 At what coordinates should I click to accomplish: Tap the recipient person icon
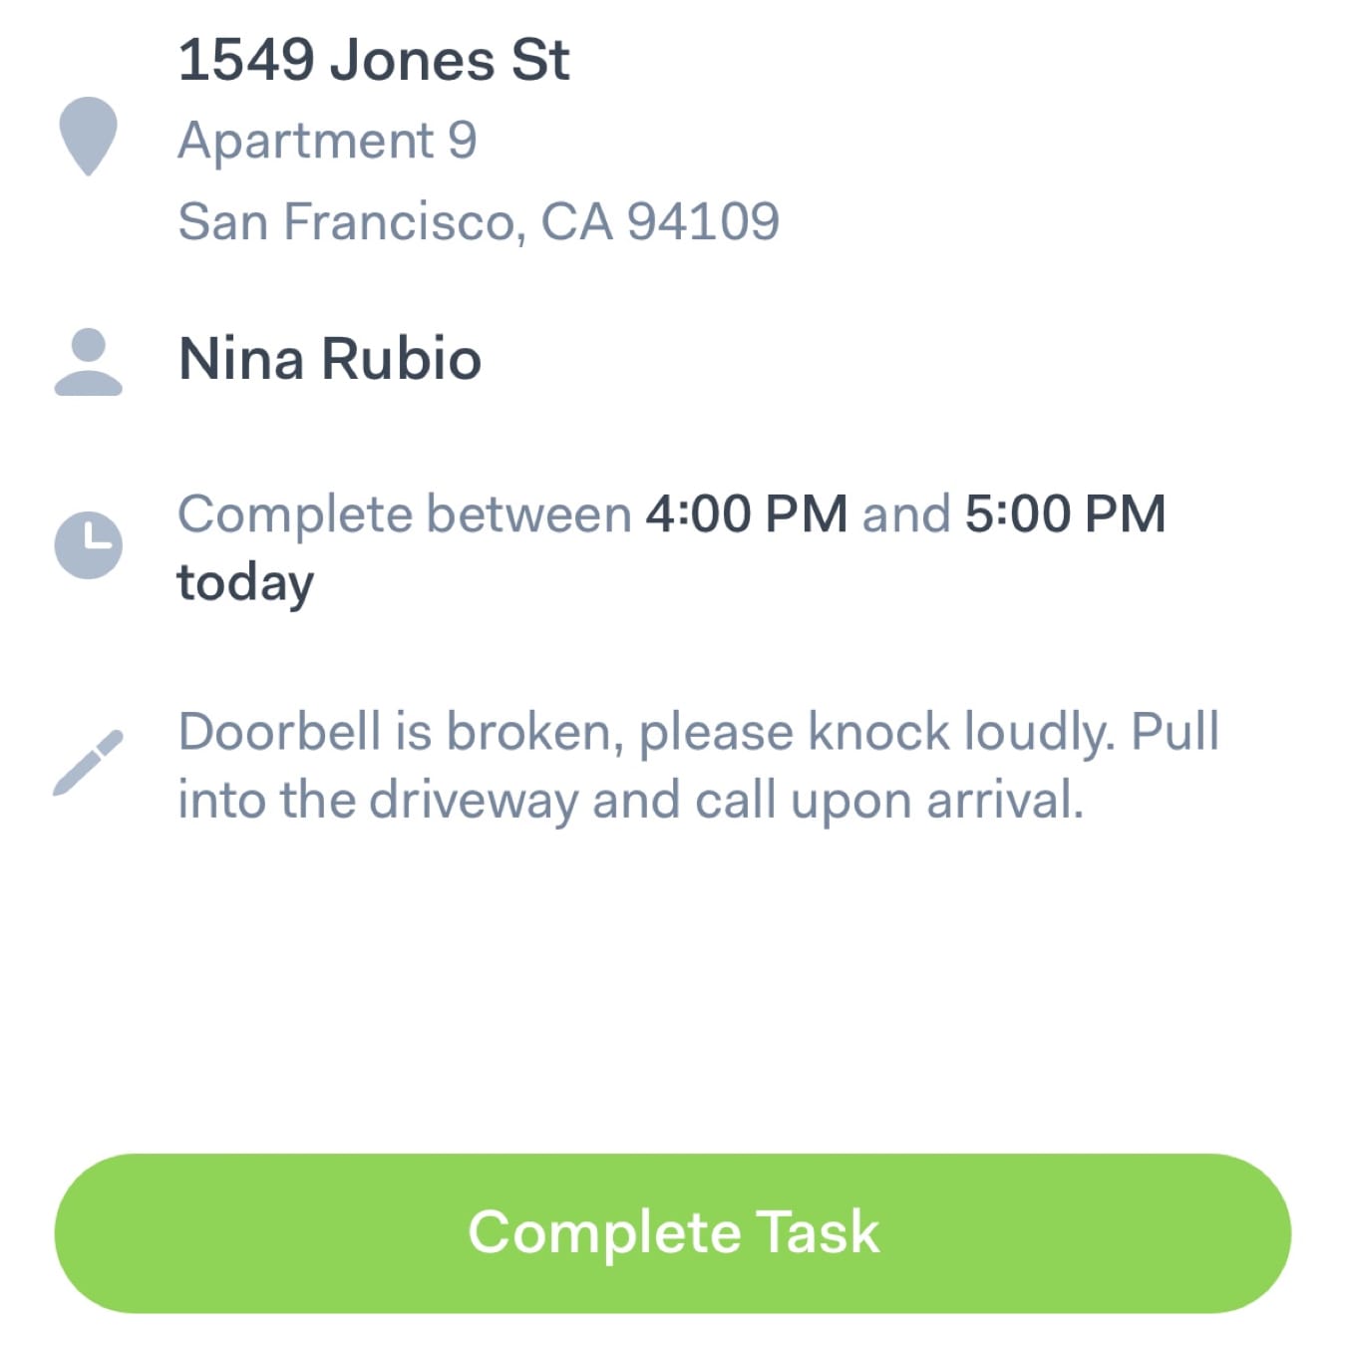point(88,361)
